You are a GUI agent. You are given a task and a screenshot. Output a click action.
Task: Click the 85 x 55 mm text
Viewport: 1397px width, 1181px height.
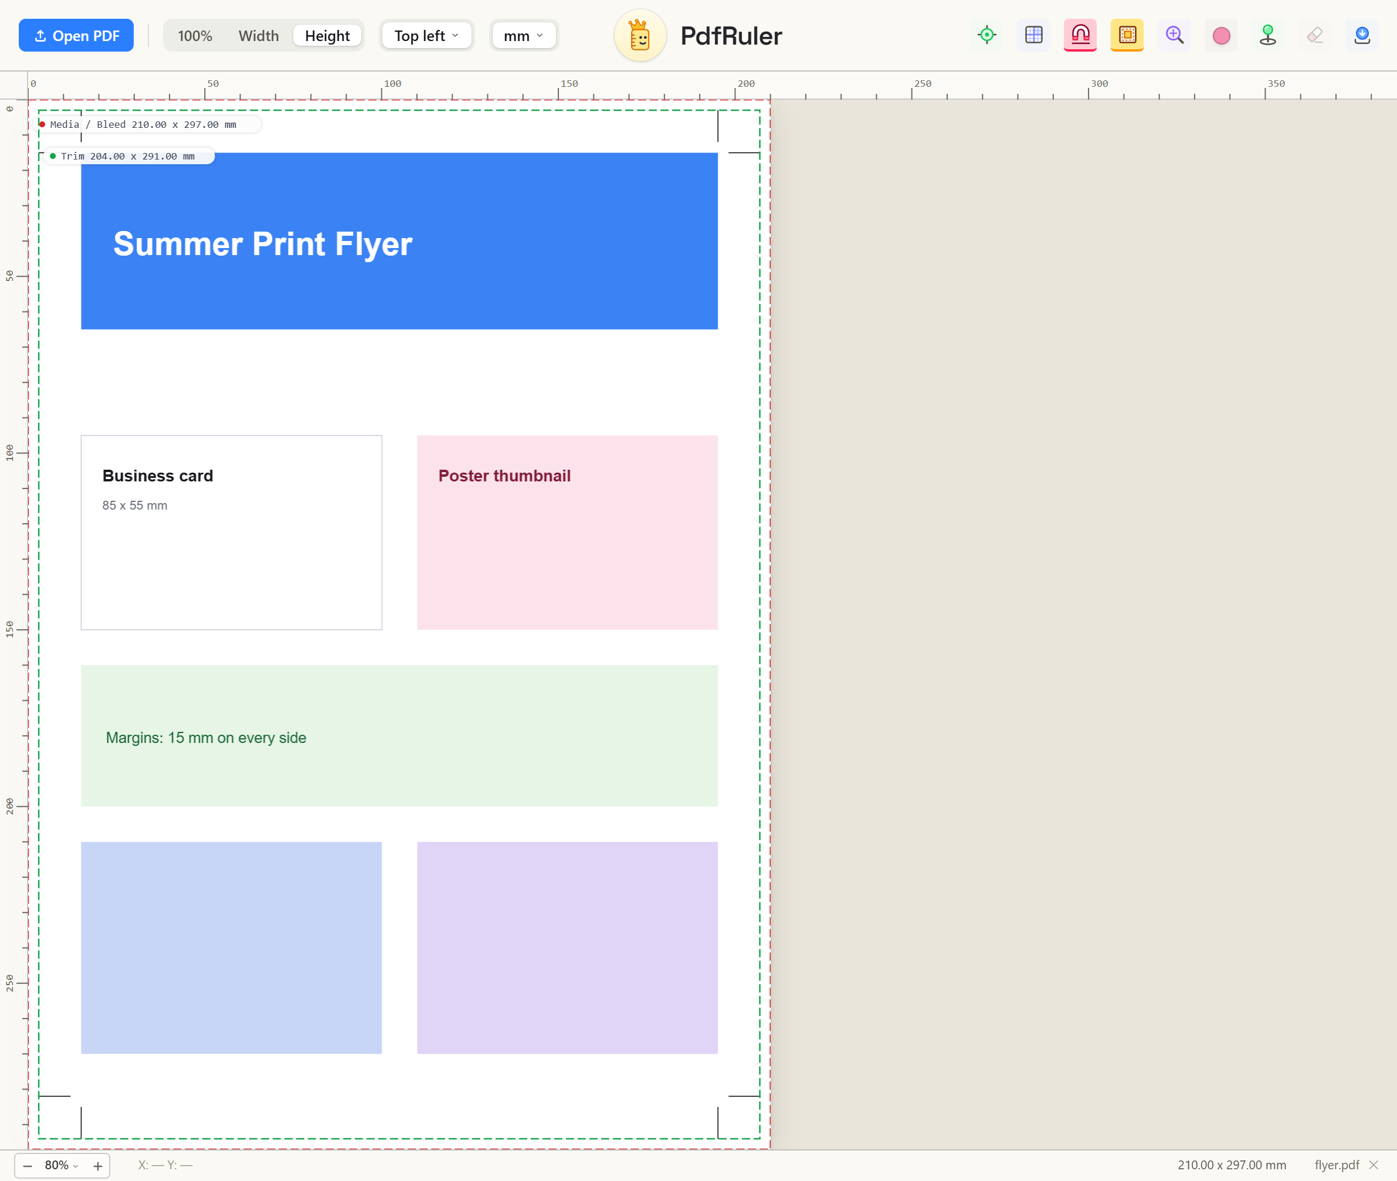(135, 505)
